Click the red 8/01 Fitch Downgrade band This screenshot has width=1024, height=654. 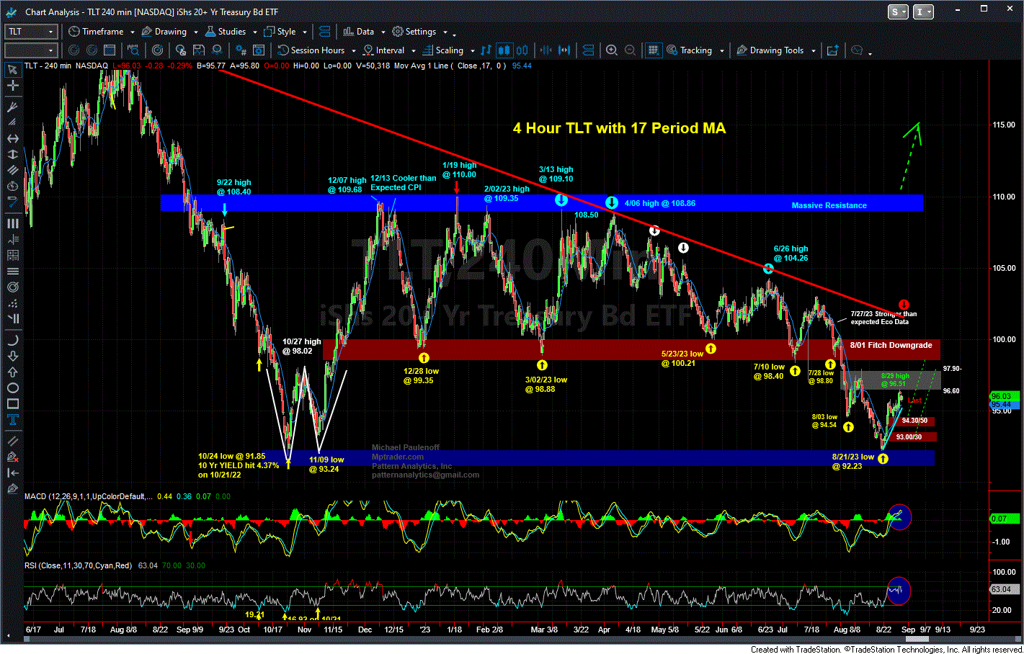[631, 349]
